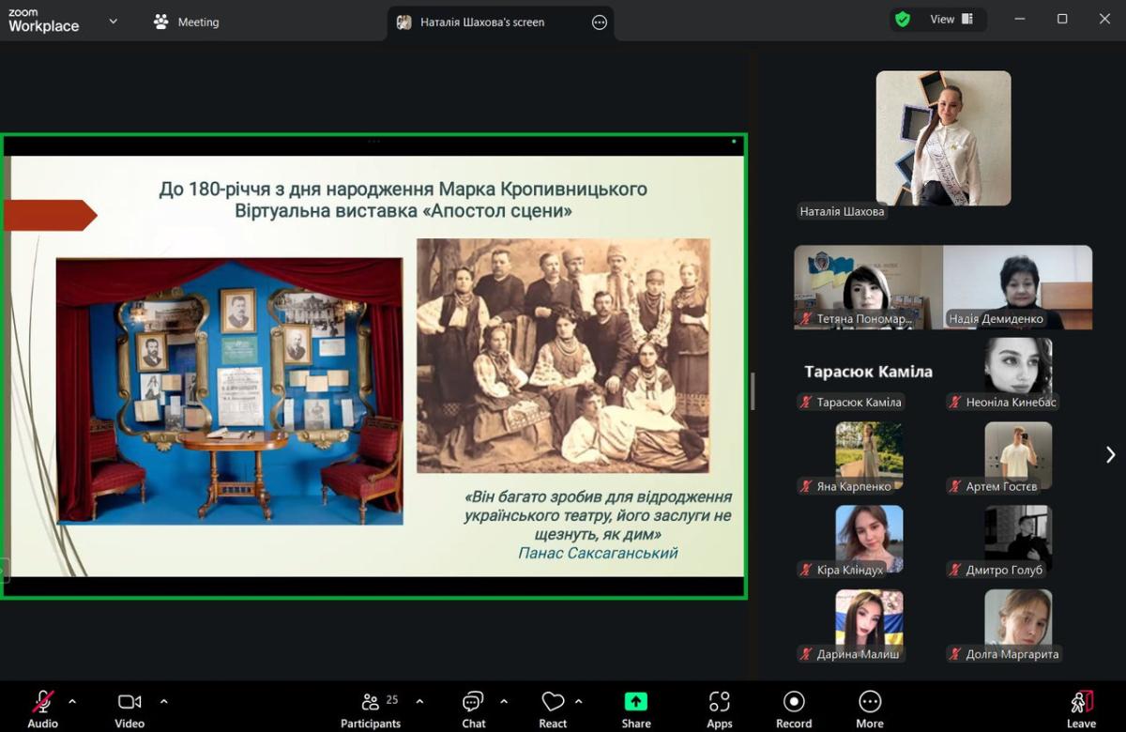Open the View layout button

tap(951, 20)
